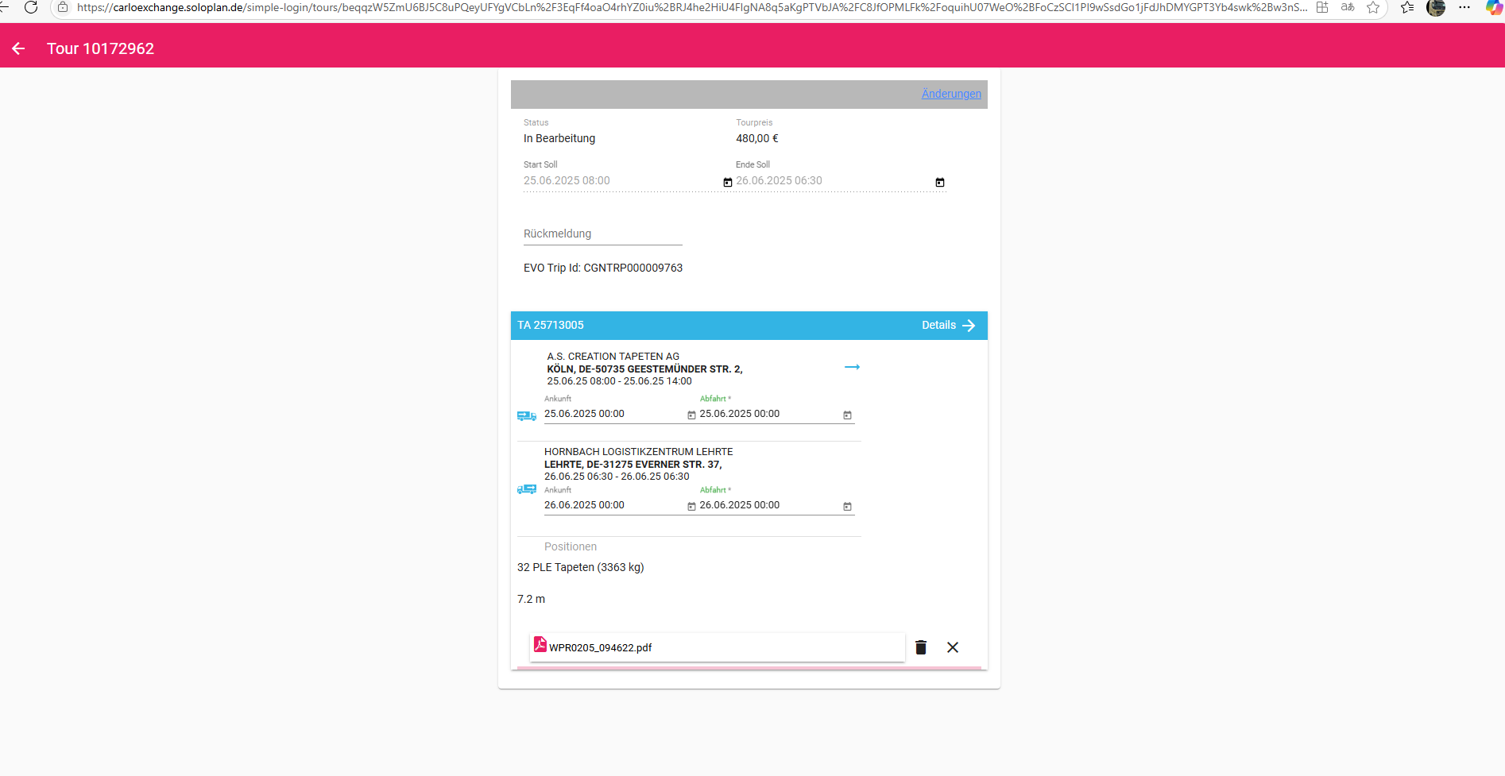The image size is (1505, 776).
Task: Open the browser profile avatar
Action: click(1436, 7)
